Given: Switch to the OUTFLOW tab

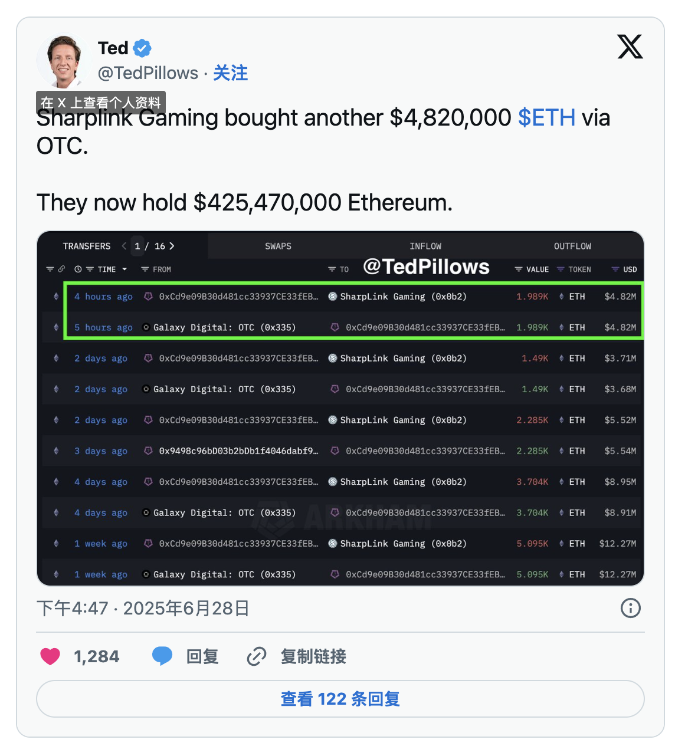Looking at the screenshot, I should (x=572, y=246).
